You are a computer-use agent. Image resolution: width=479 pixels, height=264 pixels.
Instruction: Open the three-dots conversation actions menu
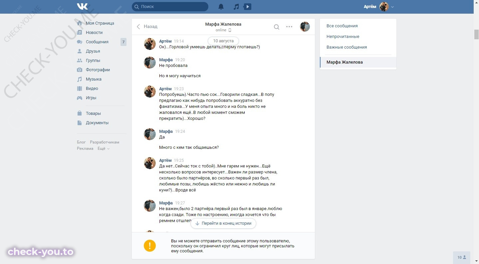pos(289,27)
